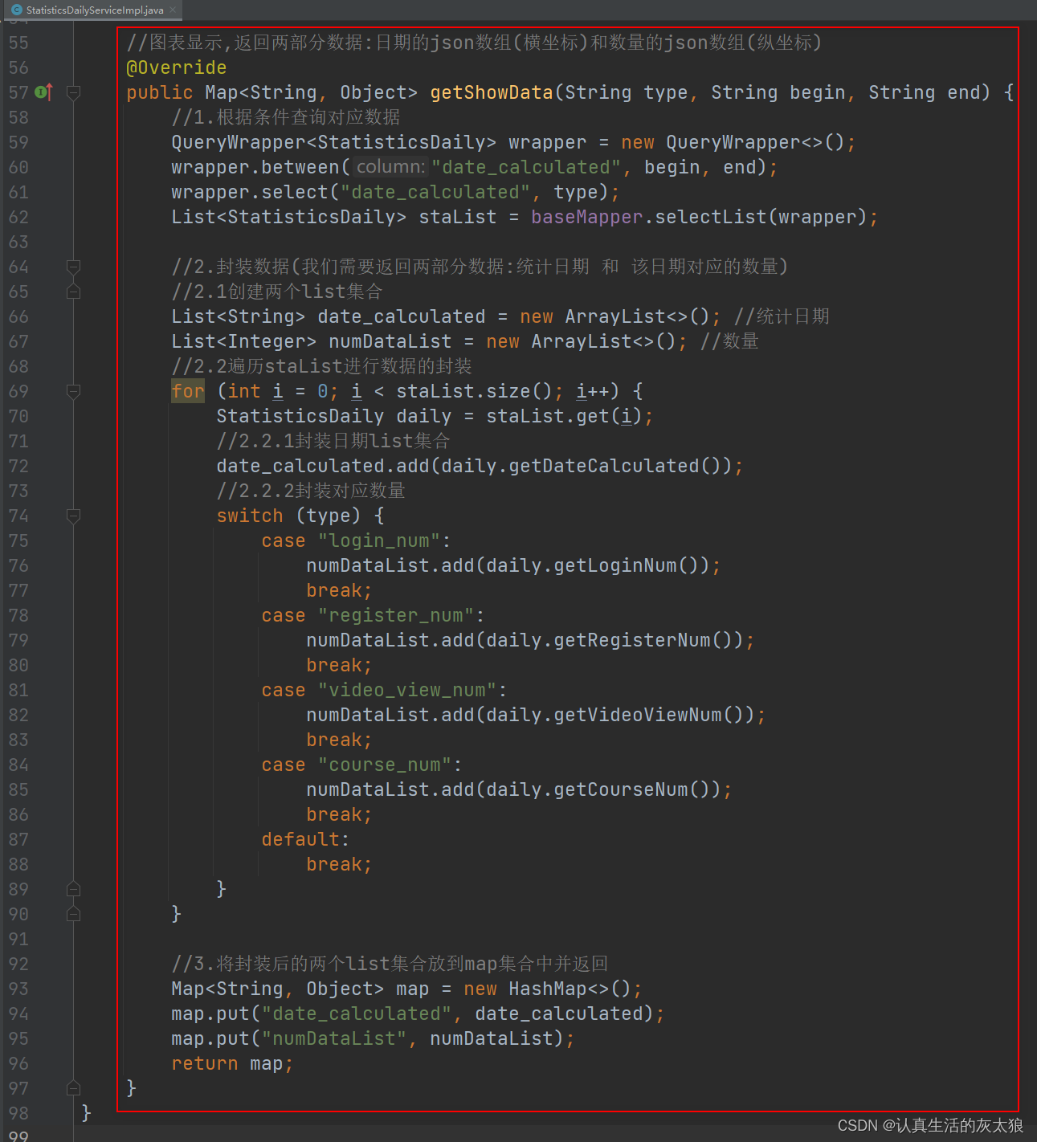Toggle the method fold end marker on line 97
This screenshot has height=1142, width=1037.
73,1088
